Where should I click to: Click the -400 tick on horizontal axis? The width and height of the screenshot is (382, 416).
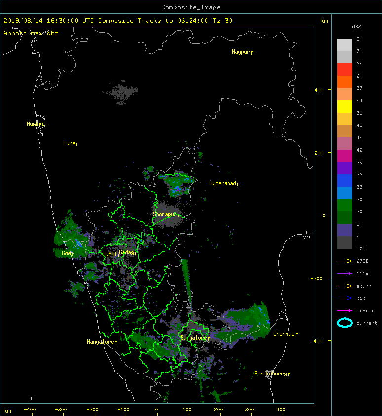coord(30,410)
